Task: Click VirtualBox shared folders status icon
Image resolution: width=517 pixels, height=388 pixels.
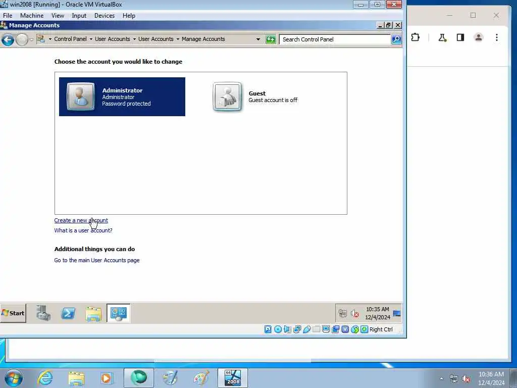Action: 317,329
